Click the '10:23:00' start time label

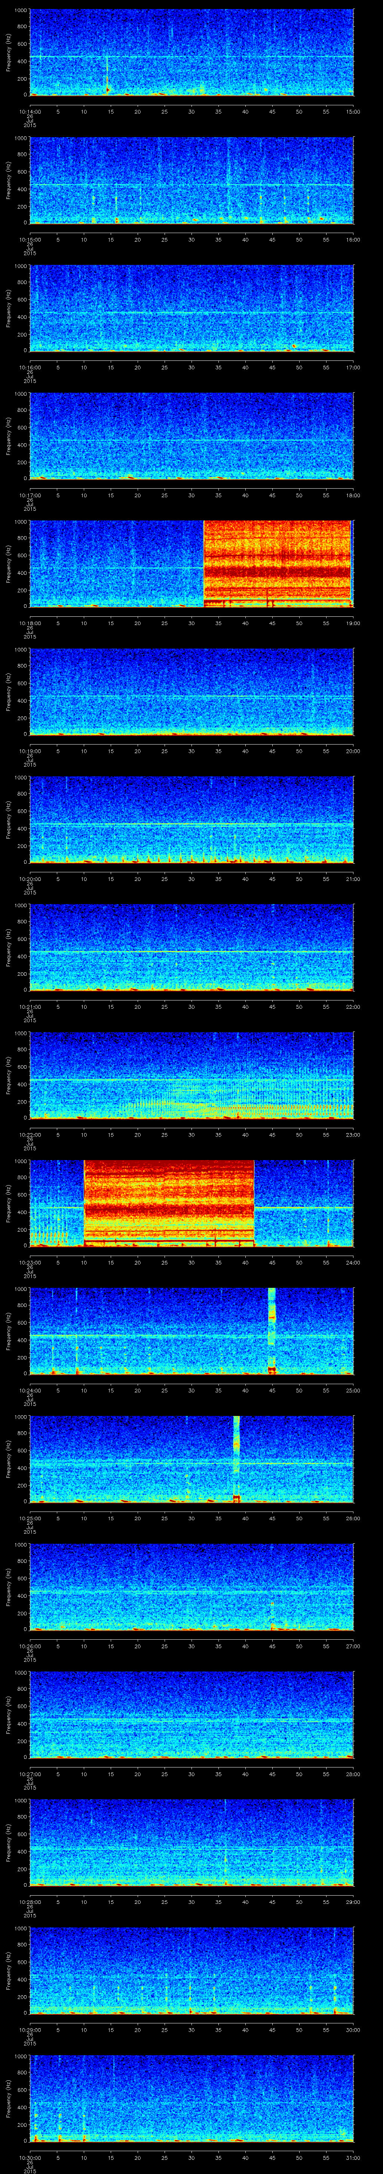coord(30,1262)
